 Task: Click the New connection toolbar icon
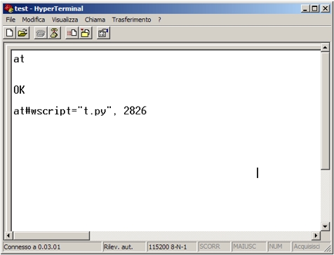[x=10, y=33]
